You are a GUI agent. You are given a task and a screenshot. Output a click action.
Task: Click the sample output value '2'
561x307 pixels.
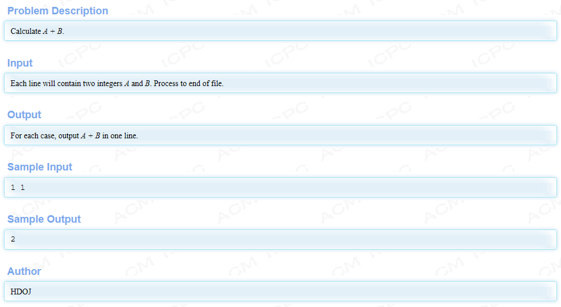click(13, 239)
